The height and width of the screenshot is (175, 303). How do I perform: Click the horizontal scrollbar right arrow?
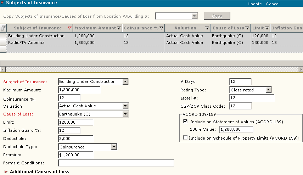[301, 69]
